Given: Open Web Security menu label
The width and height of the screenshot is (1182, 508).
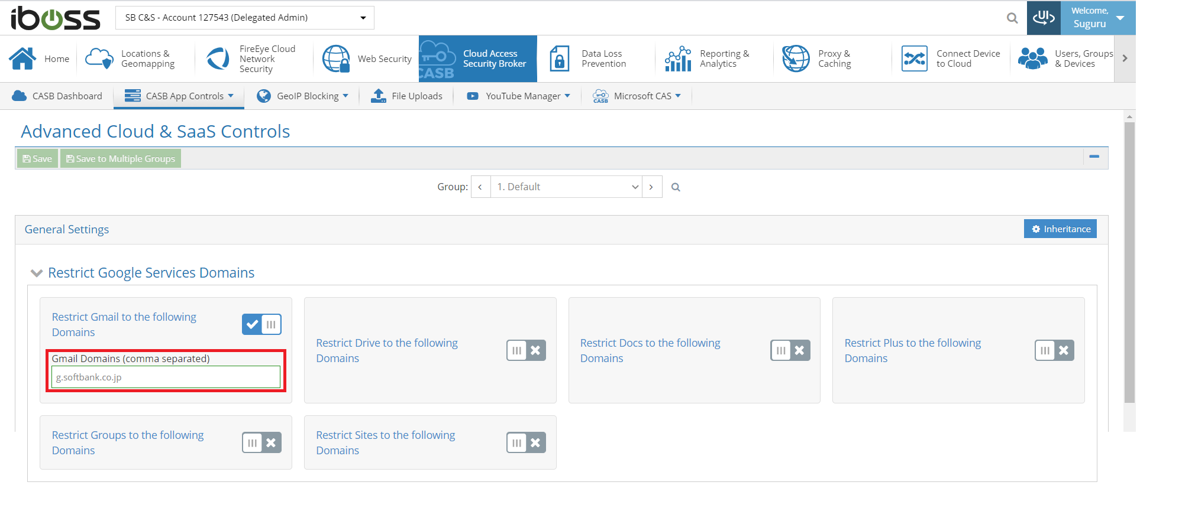Looking at the screenshot, I should point(385,58).
